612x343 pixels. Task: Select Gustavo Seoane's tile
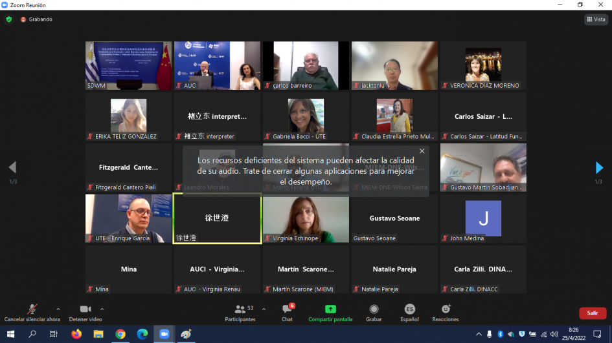pyautogui.click(x=394, y=218)
